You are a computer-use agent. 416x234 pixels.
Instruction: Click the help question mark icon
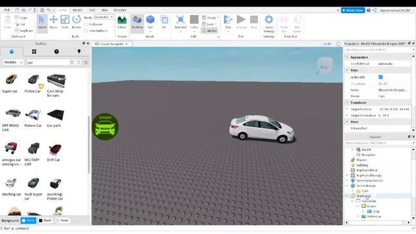[369, 10]
